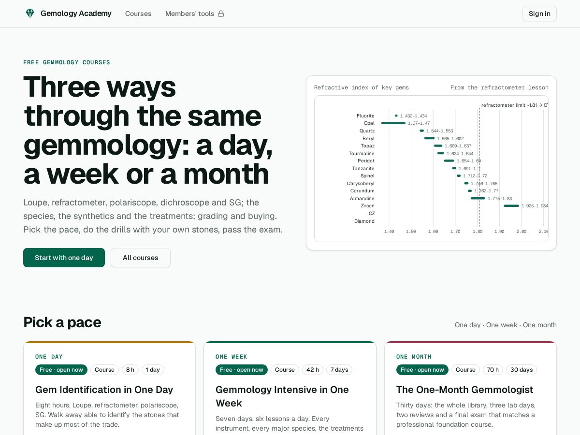Open Gemmology Intensive in One Week course
This screenshot has height=435, width=580.
click(282, 396)
